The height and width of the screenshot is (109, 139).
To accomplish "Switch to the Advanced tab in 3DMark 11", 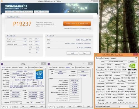I will pyautogui.click(x=17, y=12).
